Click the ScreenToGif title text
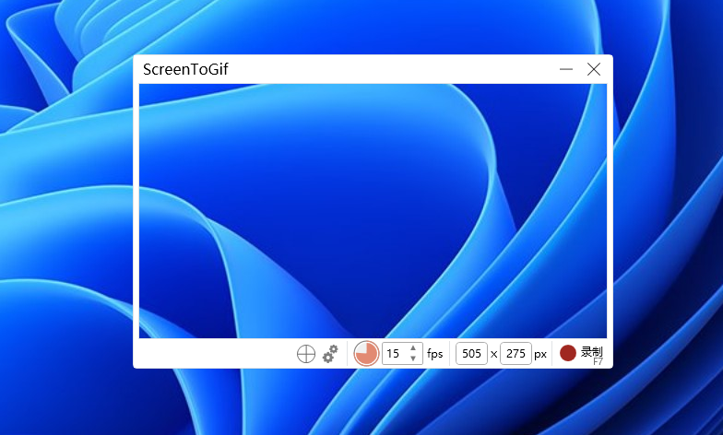The height and width of the screenshot is (435, 723). [185, 69]
